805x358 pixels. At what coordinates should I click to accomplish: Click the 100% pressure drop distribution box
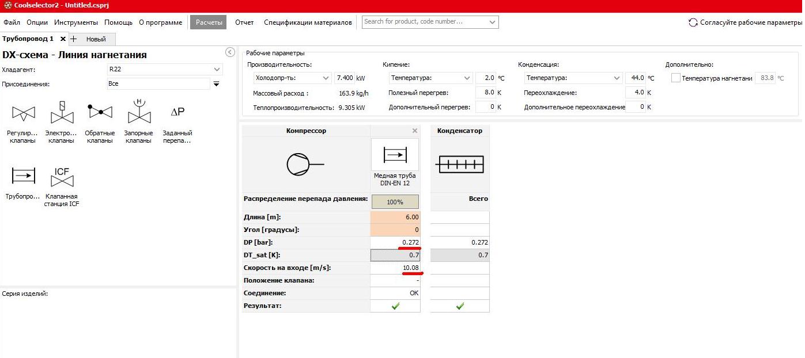pyautogui.click(x=395, y=202)
